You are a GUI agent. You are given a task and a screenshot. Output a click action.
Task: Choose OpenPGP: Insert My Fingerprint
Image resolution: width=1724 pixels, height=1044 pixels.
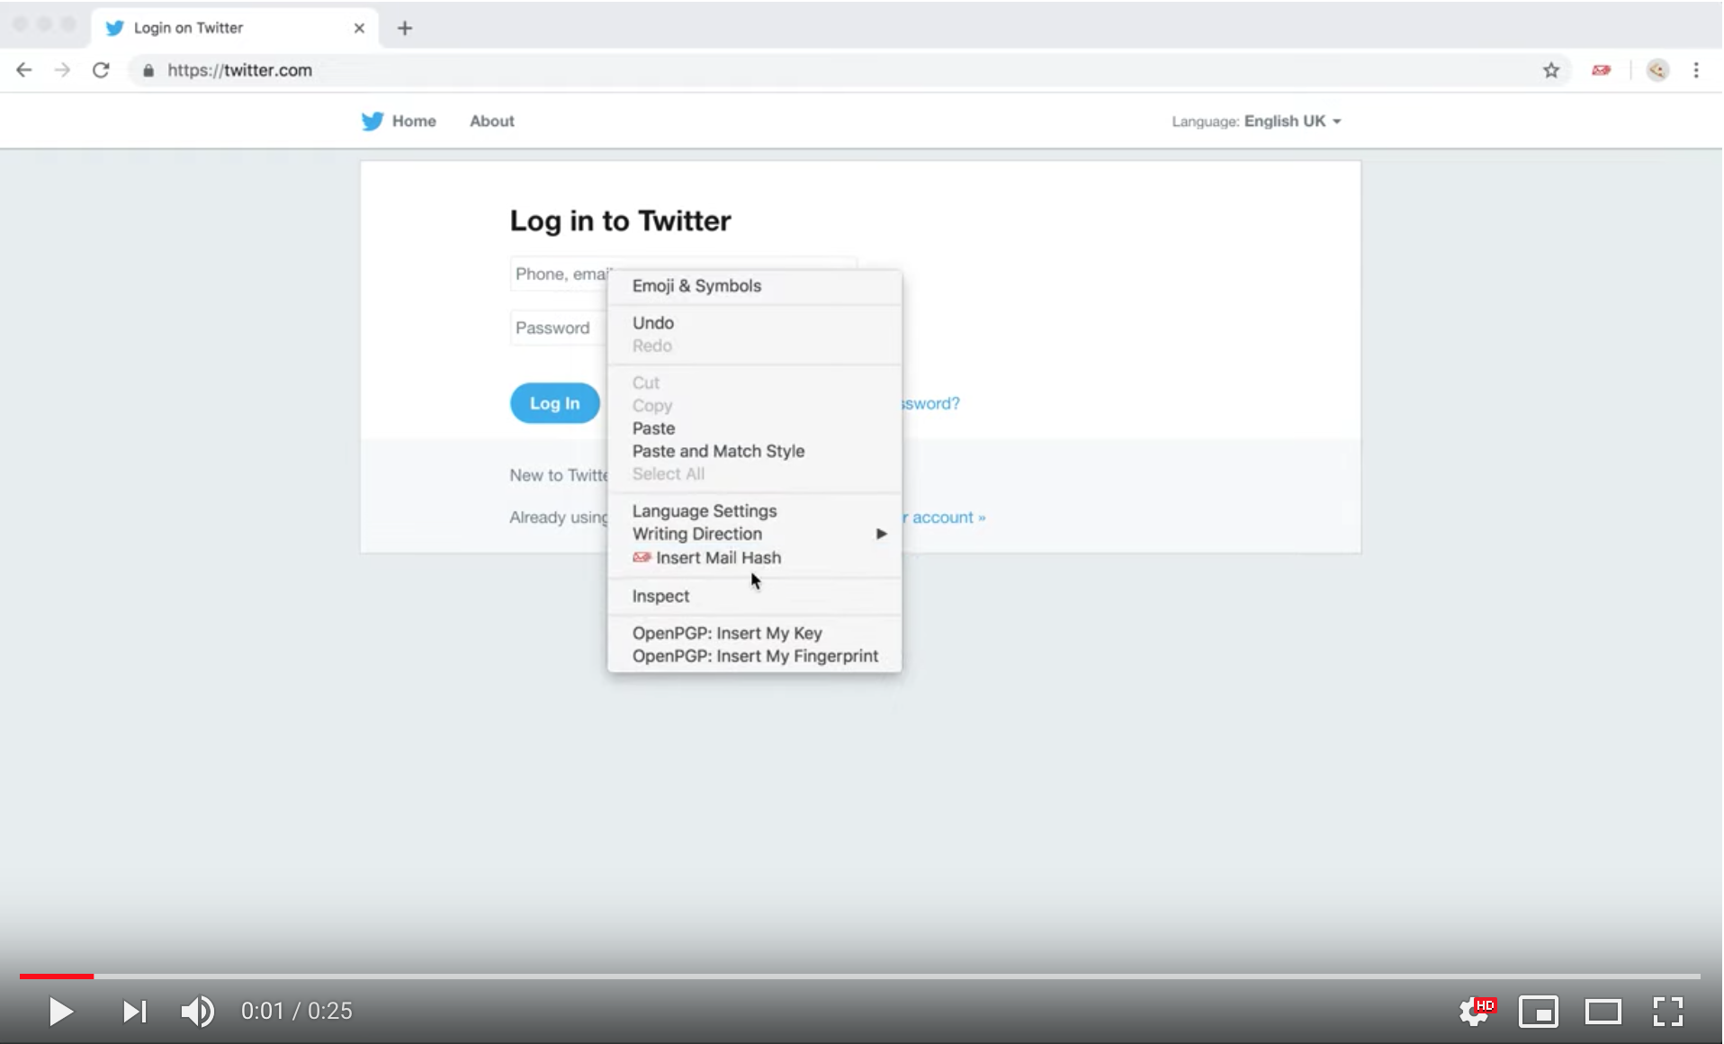(x=755, y=656)
